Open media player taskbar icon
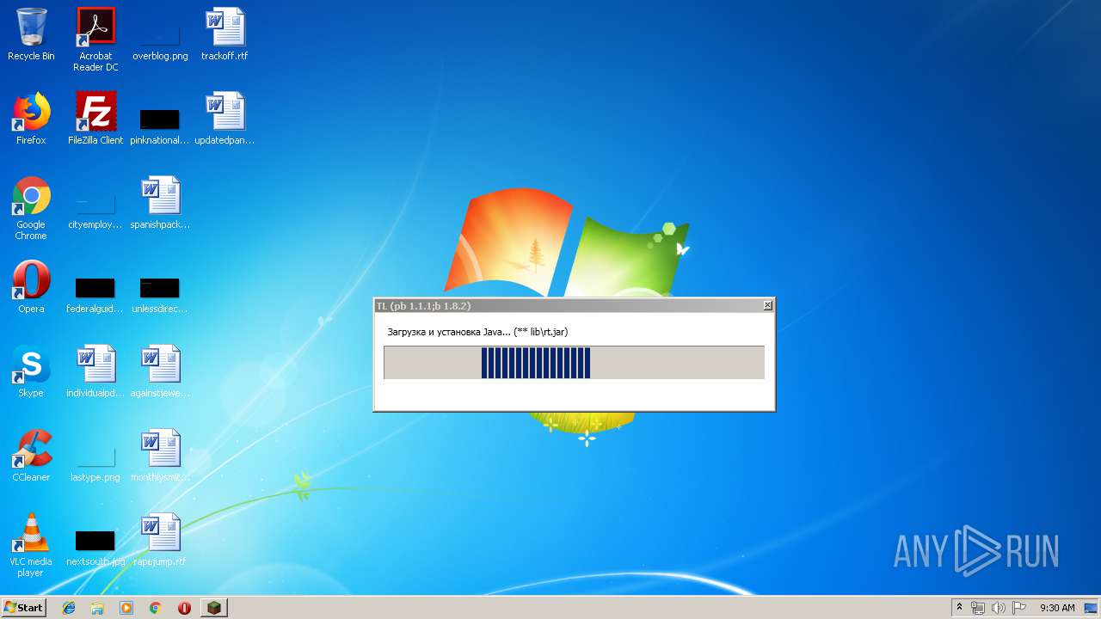Image resolution: width=1101 pixels, height=619 pixels. pos(126,608)
